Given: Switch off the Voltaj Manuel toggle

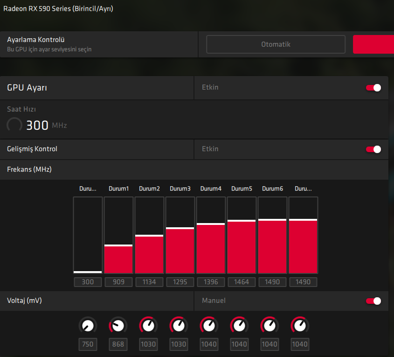Looking at the screenshot, I should pyautogui.click(x=373, y=301).
